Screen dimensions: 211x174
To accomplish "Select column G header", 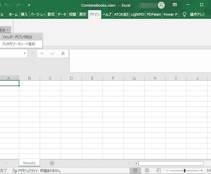I will point(134,78).
